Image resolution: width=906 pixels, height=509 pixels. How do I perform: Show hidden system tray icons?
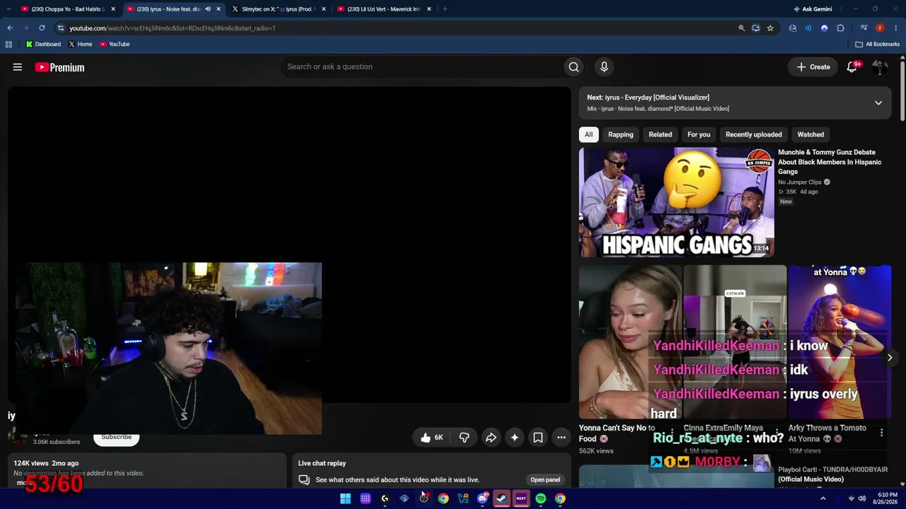click(x=822, y=498)
